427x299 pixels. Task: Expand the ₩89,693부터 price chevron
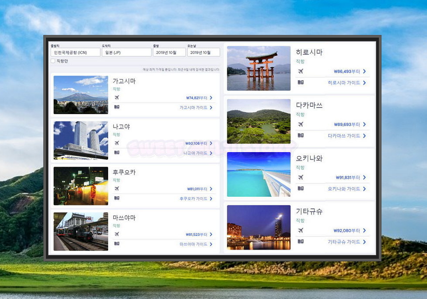(364, 124)
